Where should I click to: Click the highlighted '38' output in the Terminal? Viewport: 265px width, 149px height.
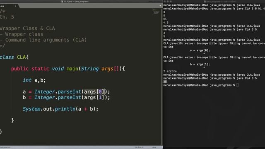click(x=165, y=82)
